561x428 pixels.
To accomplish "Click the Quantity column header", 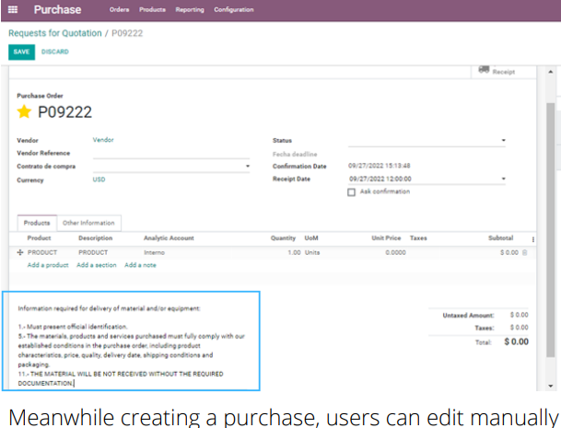I will point(283,238).
